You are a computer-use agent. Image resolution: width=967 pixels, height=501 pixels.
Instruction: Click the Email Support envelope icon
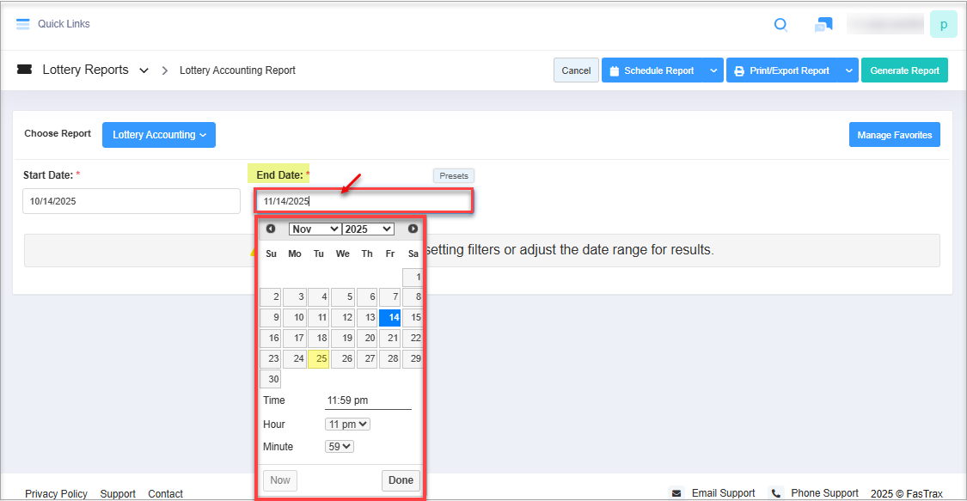[676, 493]
